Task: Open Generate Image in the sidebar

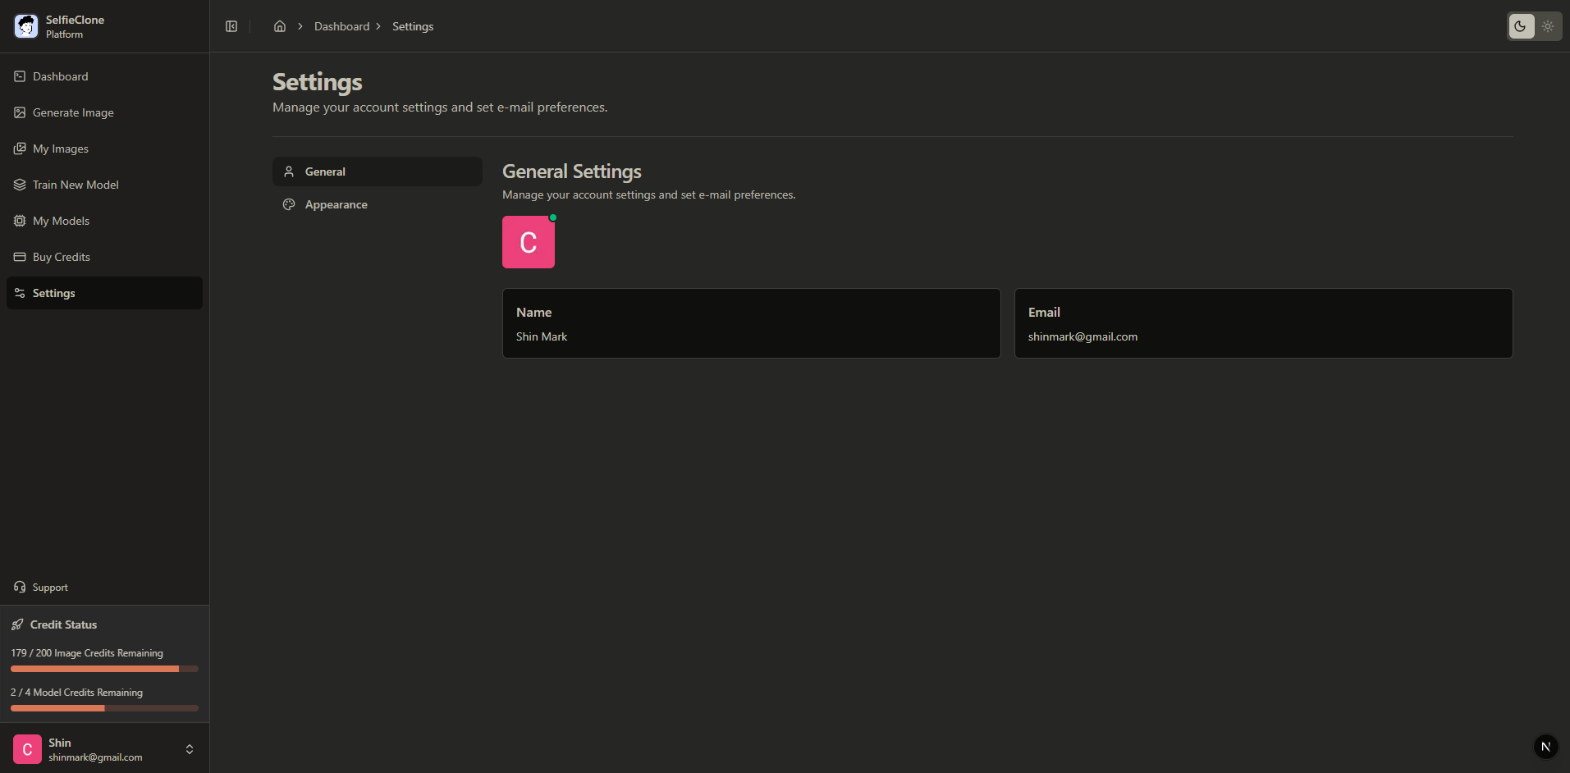Action: click(x=104, y=112)
